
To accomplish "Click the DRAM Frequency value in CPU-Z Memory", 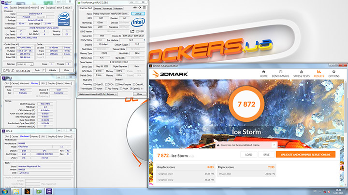I will point(45,104).
